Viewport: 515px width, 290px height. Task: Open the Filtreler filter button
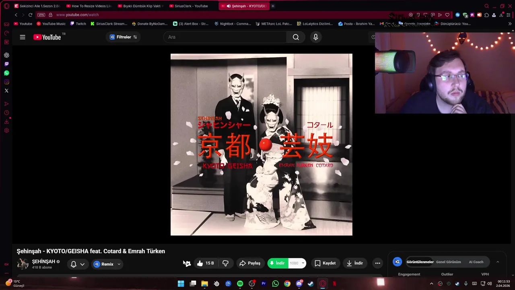coord(123,37)
